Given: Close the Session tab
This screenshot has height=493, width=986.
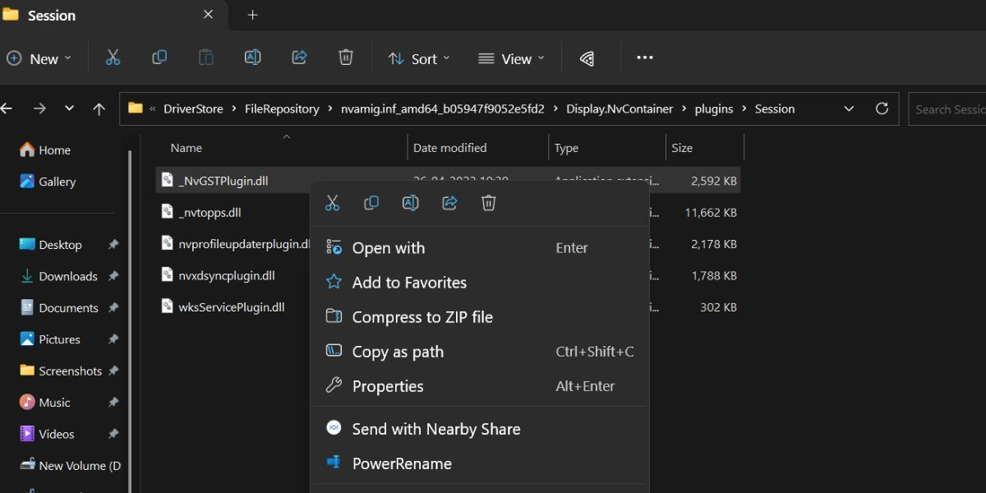Looking at the screenshot, I should point(208,15).
